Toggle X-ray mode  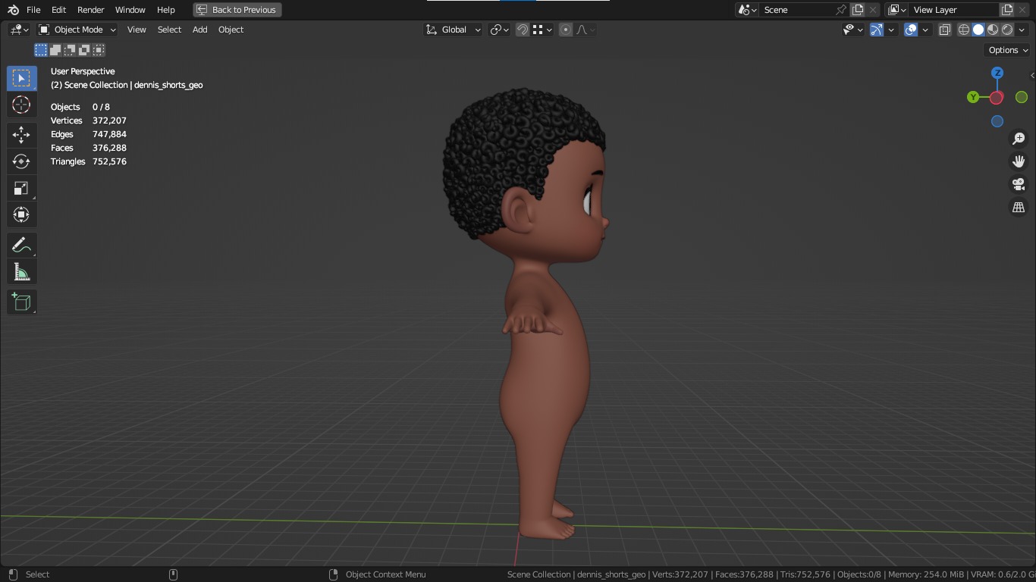pyautogui.click(x=945, y=30)
